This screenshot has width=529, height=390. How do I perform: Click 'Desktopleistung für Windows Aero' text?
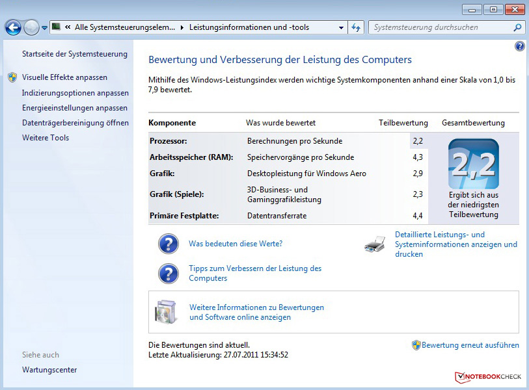tap(306, 174)
